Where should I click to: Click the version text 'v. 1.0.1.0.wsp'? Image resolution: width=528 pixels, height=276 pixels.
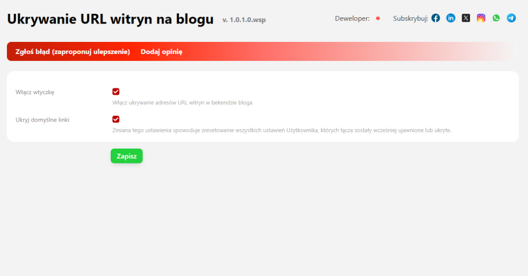tap(244, 20)
